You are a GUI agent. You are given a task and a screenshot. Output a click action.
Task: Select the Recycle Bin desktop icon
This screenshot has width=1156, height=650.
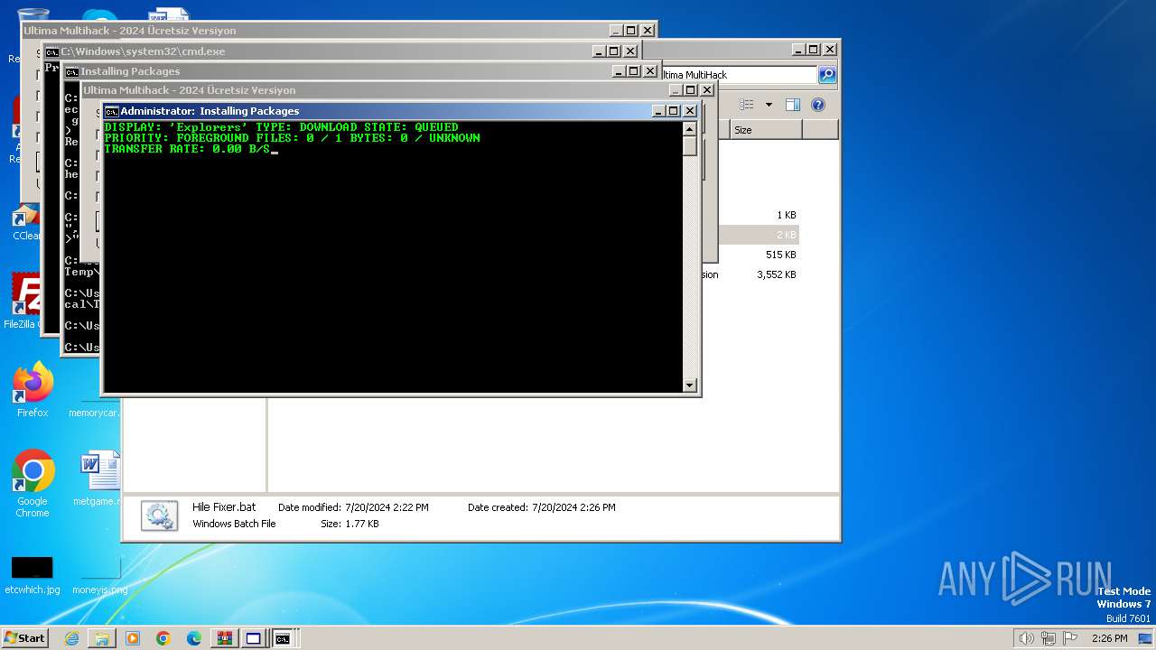(29, 32)
